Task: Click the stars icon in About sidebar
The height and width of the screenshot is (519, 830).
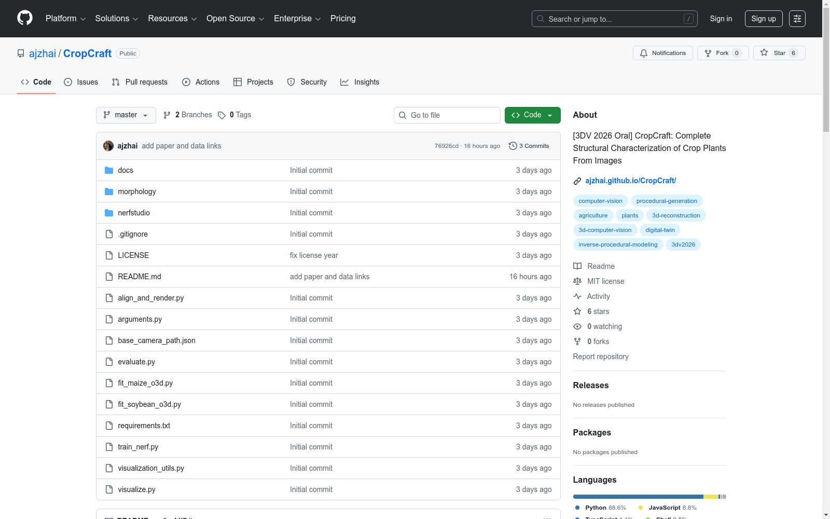Action: (577, 311)
